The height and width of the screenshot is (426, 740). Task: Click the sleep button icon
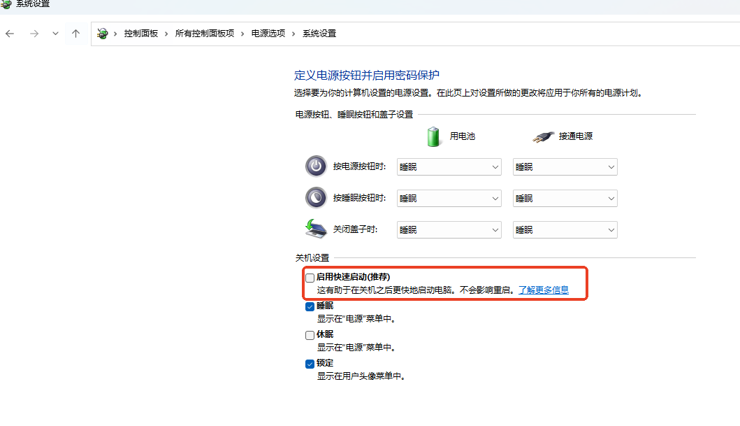click(x=316, y=198)
